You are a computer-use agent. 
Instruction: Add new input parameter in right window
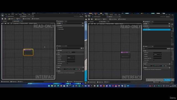coord(170,64)
